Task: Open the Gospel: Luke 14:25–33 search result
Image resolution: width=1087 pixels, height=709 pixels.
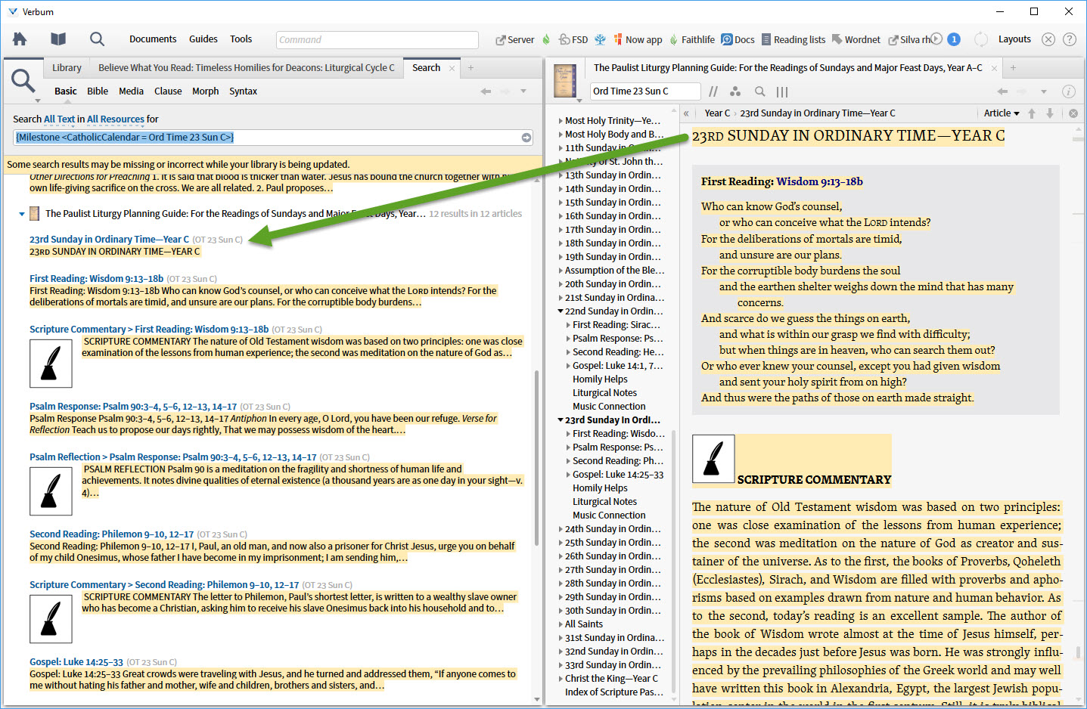Action: pyautogui.click(x=76, y=662)
